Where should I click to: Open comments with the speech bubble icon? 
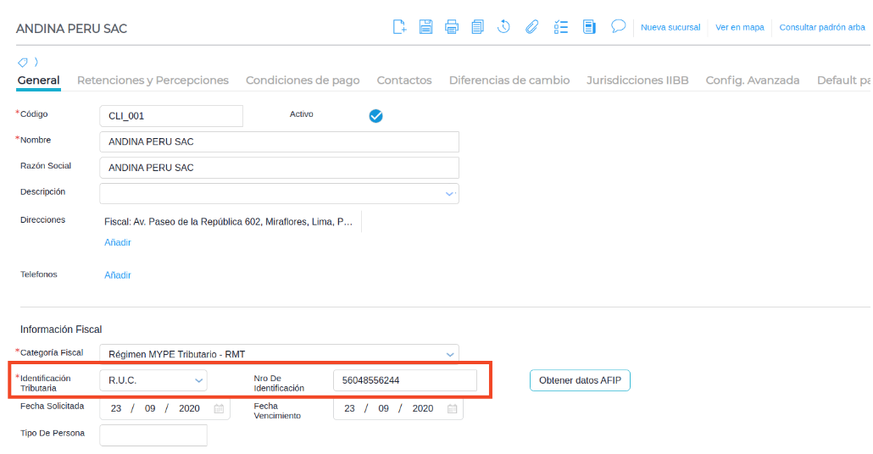coord(618,26)
